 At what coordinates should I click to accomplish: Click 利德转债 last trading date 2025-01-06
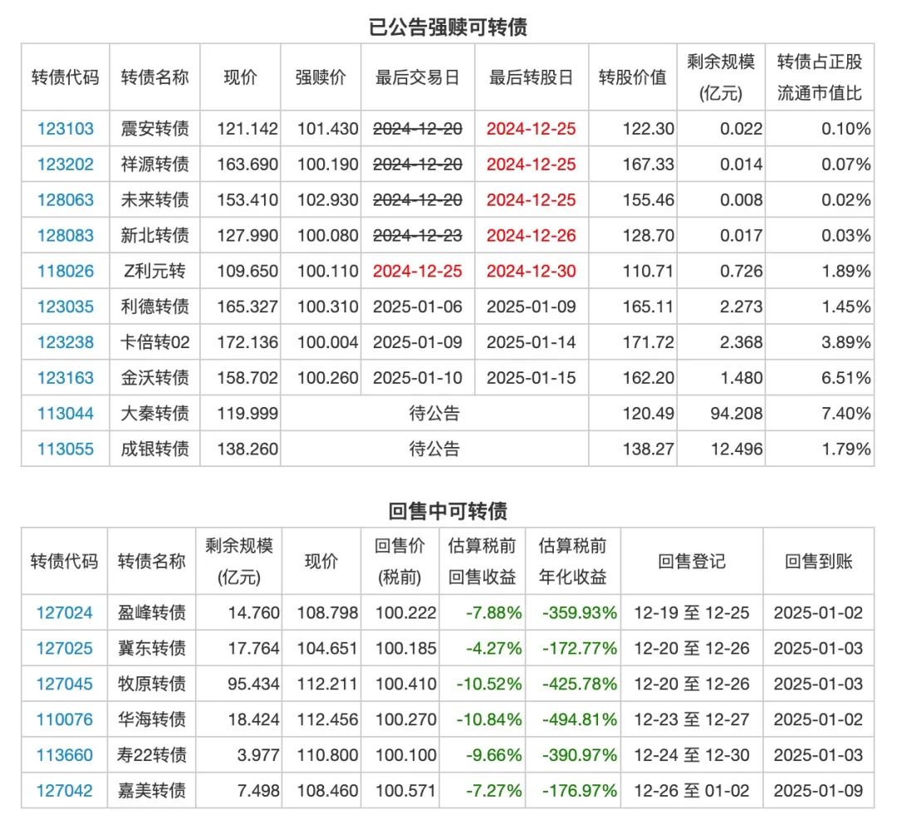pyautogui.click(x=418, y=307)
